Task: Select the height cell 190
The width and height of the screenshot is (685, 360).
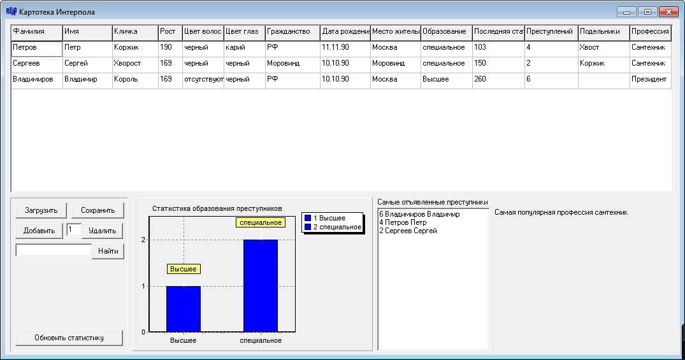Action: click(170, 49)
